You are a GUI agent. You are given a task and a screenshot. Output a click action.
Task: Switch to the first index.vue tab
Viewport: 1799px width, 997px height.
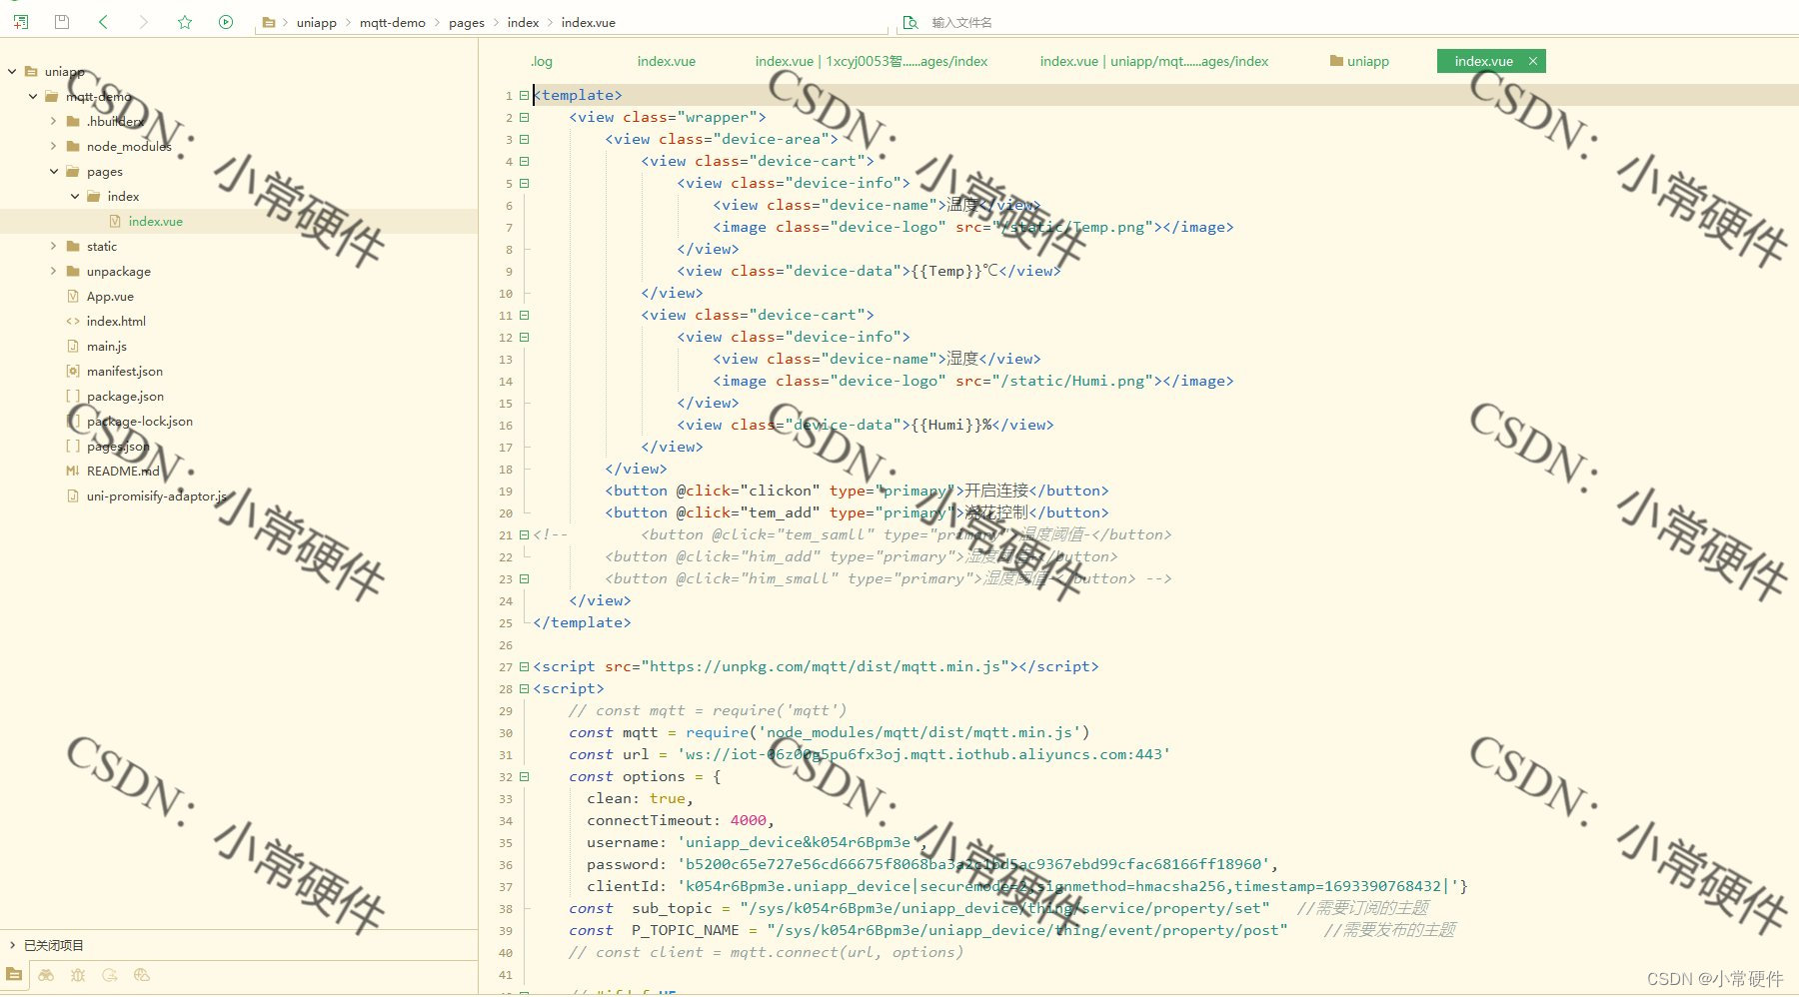click(667, 61)
